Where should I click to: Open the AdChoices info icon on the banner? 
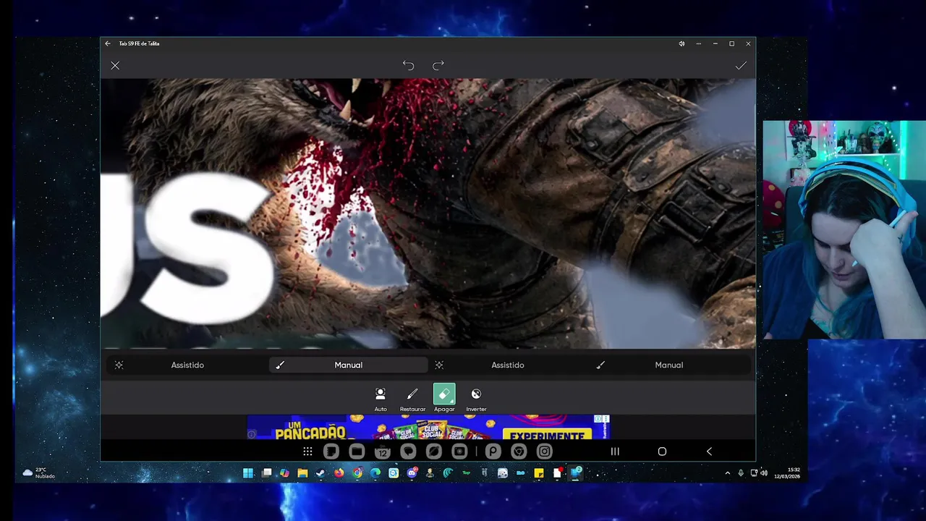point(598,419)
